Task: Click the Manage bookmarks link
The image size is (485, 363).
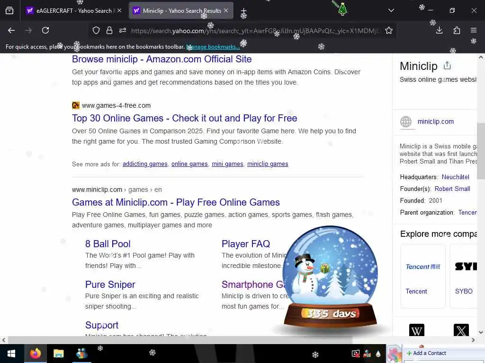Action: pos(213,47)
